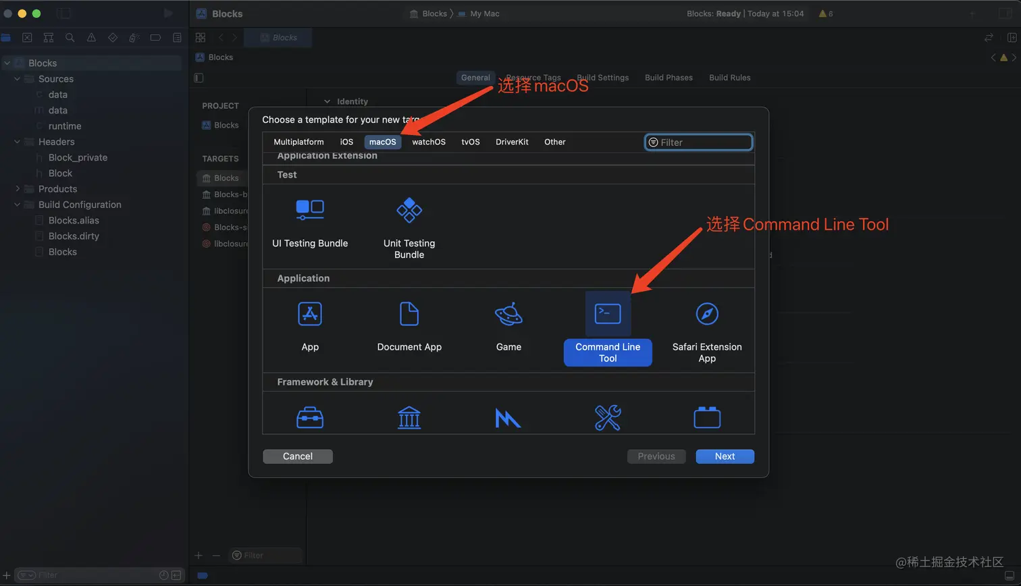Select the macOS platform tab

tap(383, 142)
